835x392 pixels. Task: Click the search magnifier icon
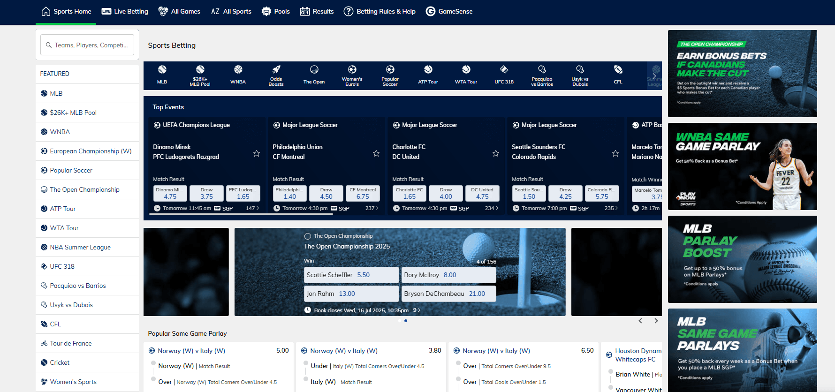coord(49,45)
